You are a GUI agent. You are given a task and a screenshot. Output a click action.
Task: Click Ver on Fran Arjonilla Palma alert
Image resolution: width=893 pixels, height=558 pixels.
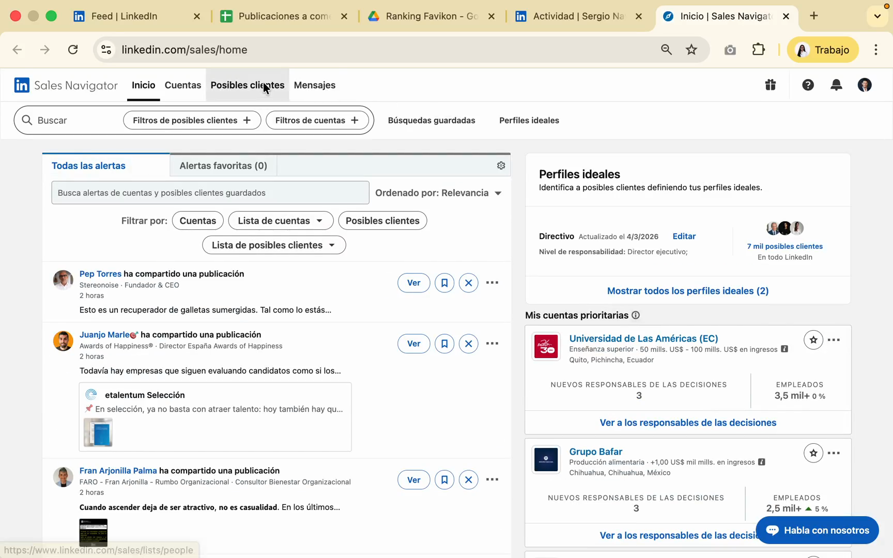click(414, 479)
